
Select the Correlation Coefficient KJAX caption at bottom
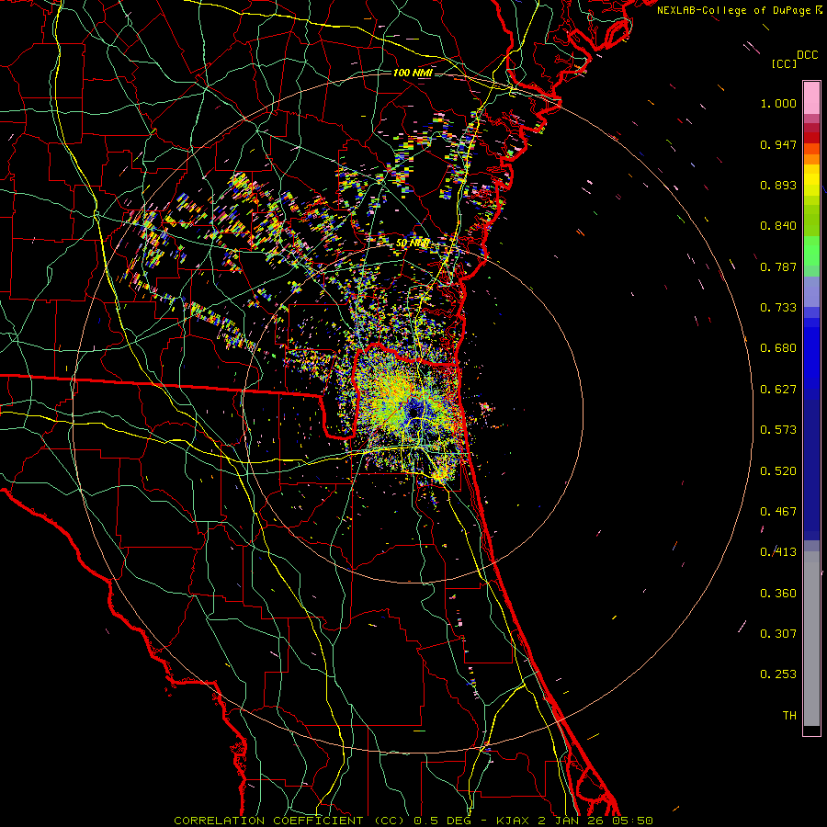pyautogui.click(x=413, y=821)
